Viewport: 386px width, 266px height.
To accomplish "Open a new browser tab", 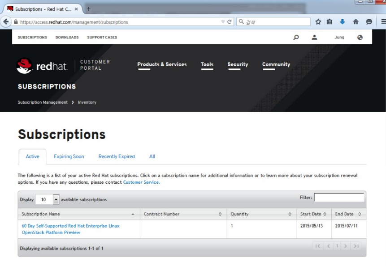I will (x=88, y=9).
